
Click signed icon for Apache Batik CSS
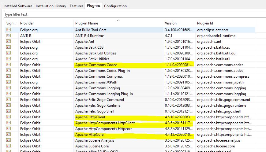coord(9,47)
